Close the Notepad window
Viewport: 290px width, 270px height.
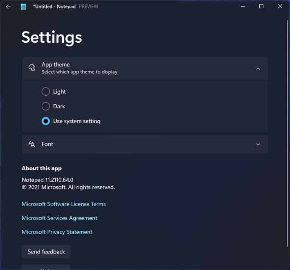[280, 7]
